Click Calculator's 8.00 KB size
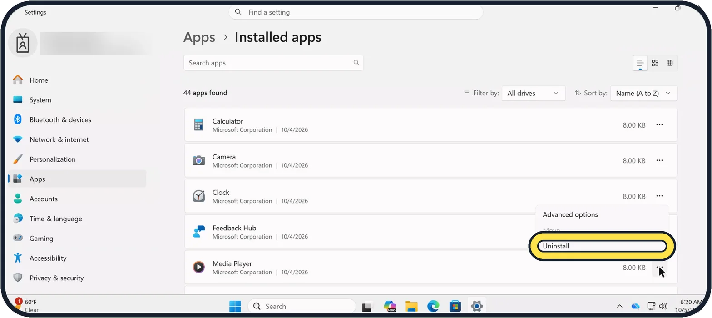This screenshot has width=712, height=318. [634, 125]
